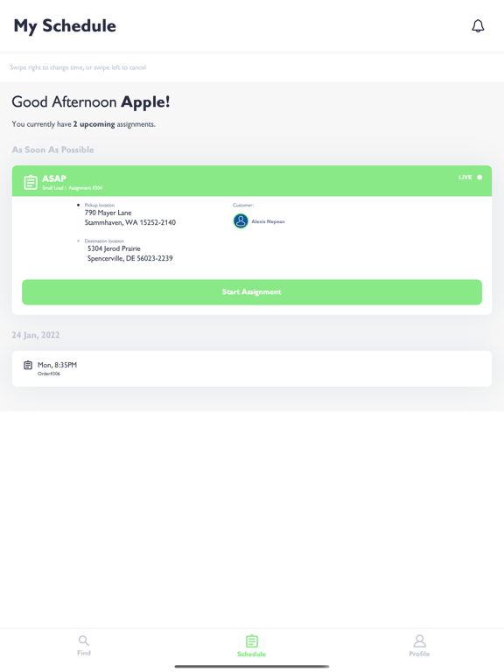Tap Alexis Nepean's customer avatar
504x672 pixels.
pos(241,221)
